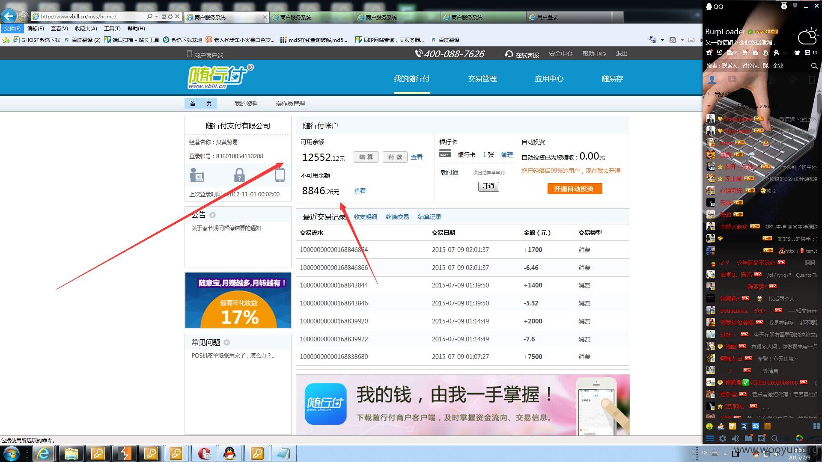
Task: Open the GHOST系统下载 bookmark
Action: coord(37,40)
